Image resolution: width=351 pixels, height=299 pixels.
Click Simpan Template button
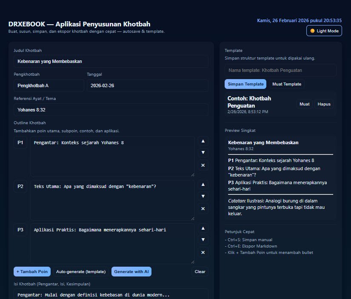coord(245,84)
